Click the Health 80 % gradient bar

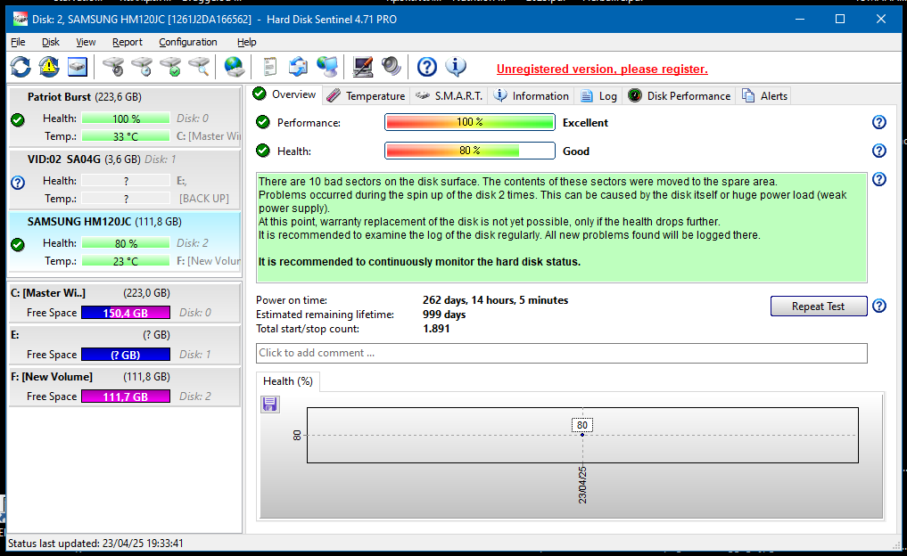pos(470,151)
